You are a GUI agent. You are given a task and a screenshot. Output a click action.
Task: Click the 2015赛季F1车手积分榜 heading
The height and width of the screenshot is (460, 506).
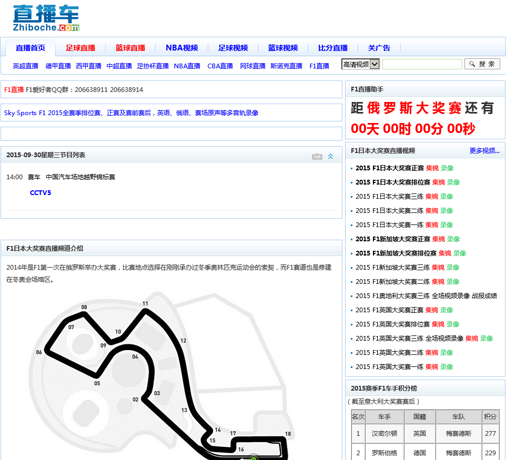pos(384,389)
